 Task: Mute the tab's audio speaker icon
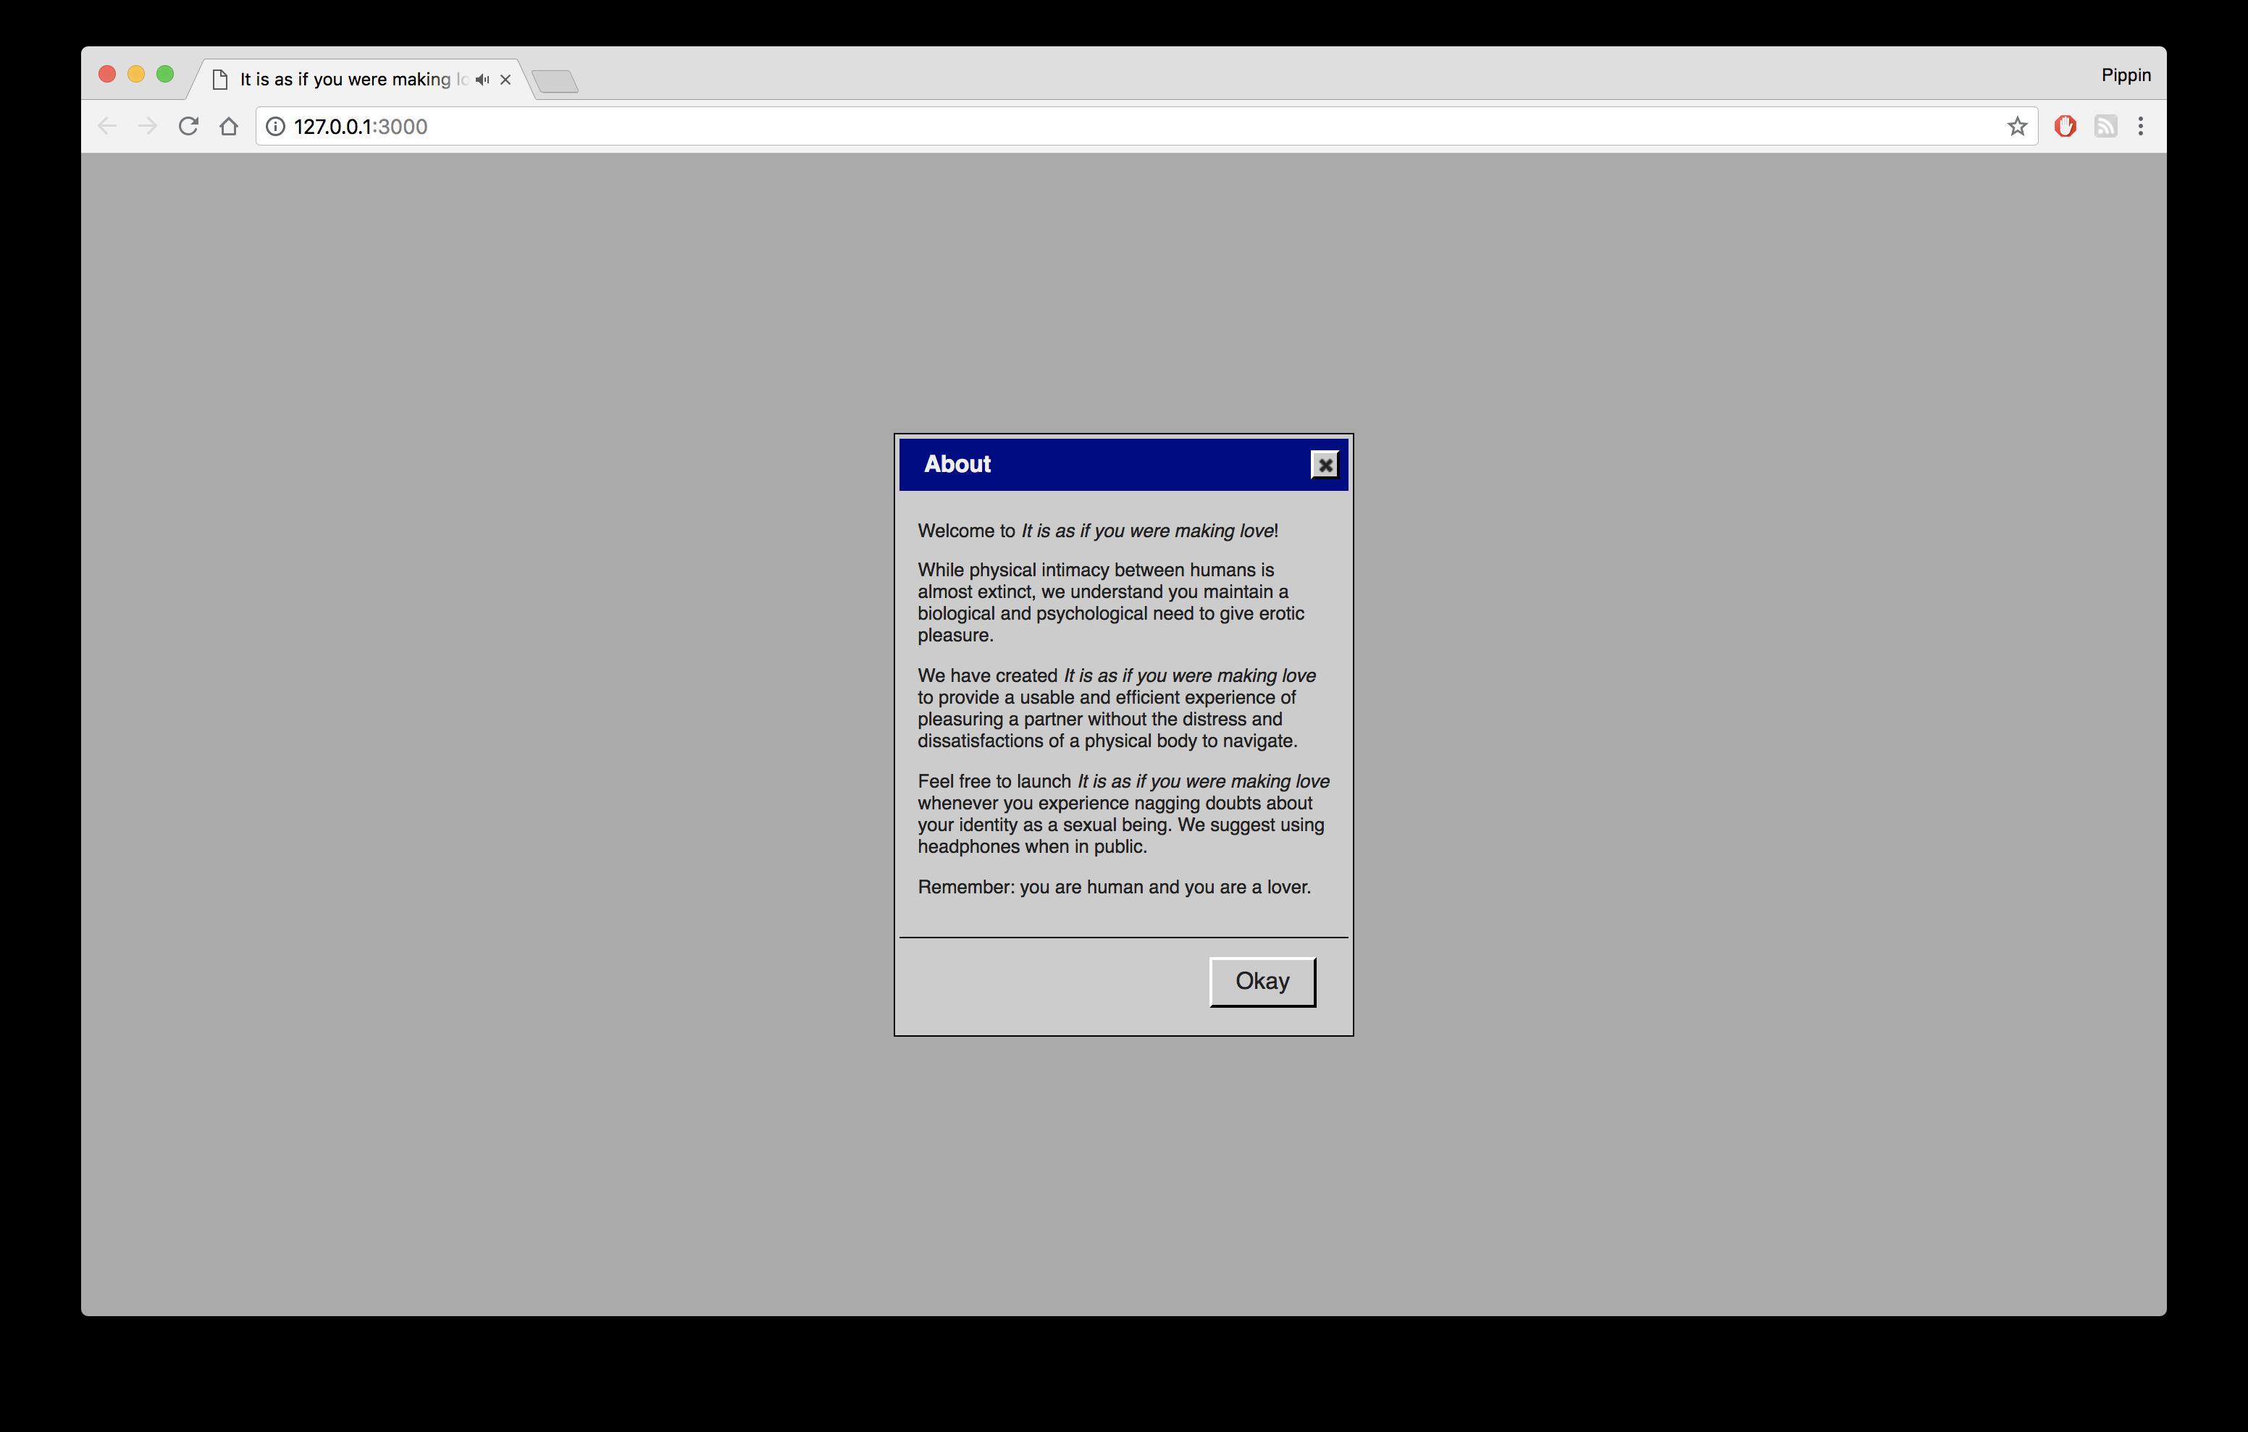pyautogui.click(x=482, y=80)
